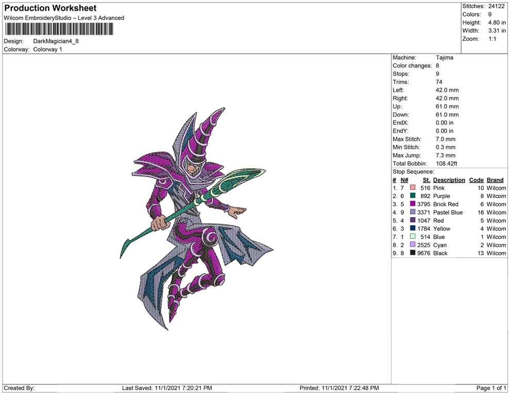Click the design name 'DarkMagician4_8'
Screen dimensions: 510x393
coord(56,41)
